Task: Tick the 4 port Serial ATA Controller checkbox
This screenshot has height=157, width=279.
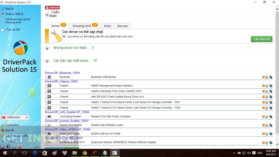Action: tap(46, 102)
